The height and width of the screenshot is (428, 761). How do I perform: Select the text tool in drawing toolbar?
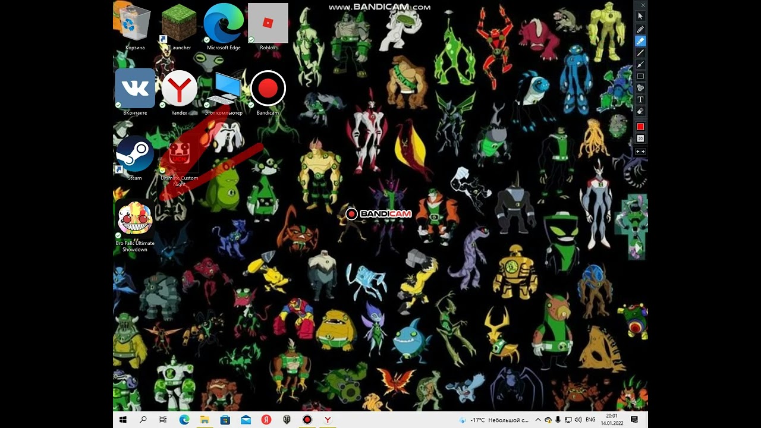(640, 99)
